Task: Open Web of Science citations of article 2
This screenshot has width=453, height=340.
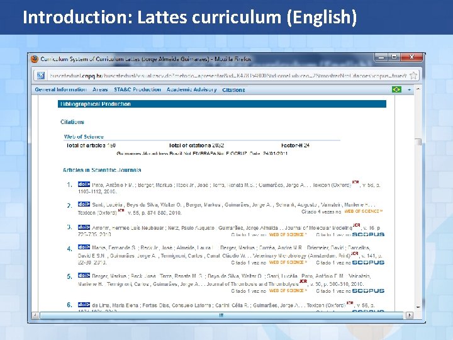Action: tap(364, 212)
